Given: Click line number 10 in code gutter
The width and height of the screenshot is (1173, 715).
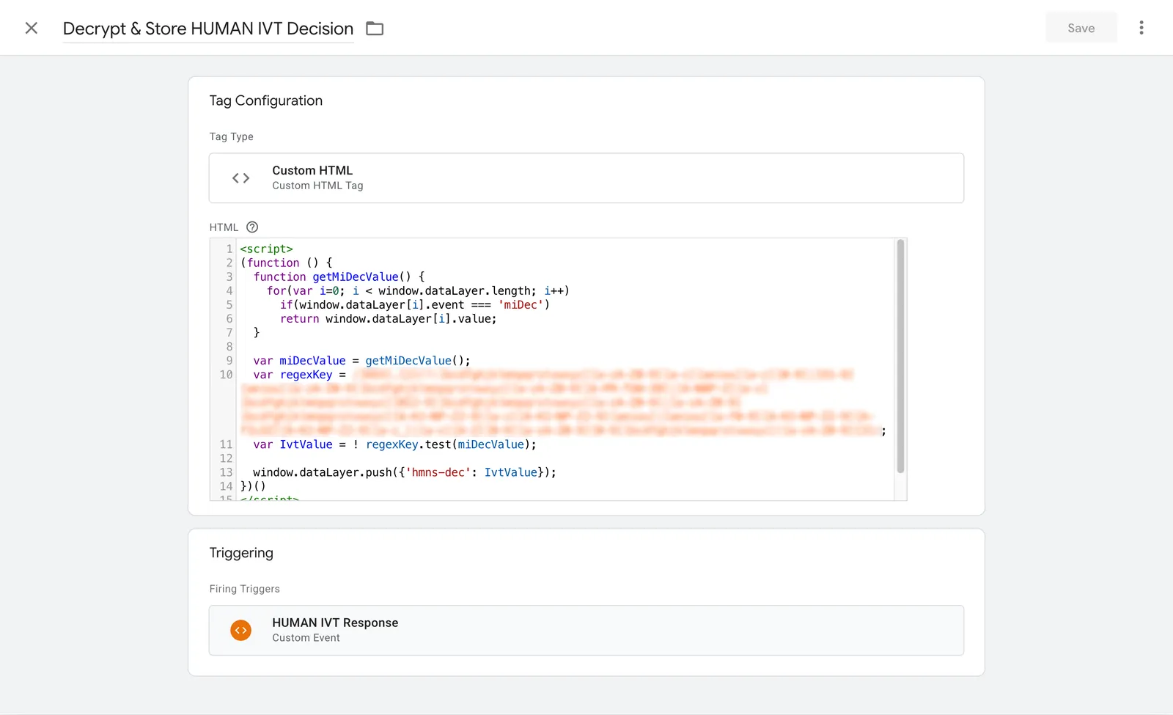Looking at the screenshot, I should (x=226, y=375).
